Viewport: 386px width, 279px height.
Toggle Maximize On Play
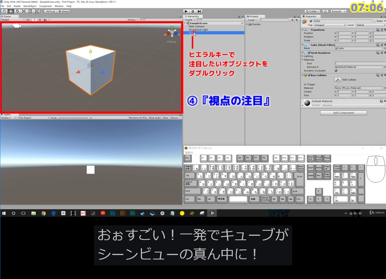[x=138, y=118]
